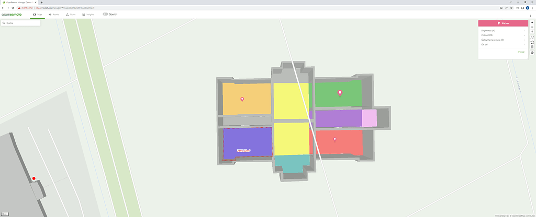Expand the Brightness (%) attribute row
Viewport: 536px width, 217px height.
[x=502, y=31]
